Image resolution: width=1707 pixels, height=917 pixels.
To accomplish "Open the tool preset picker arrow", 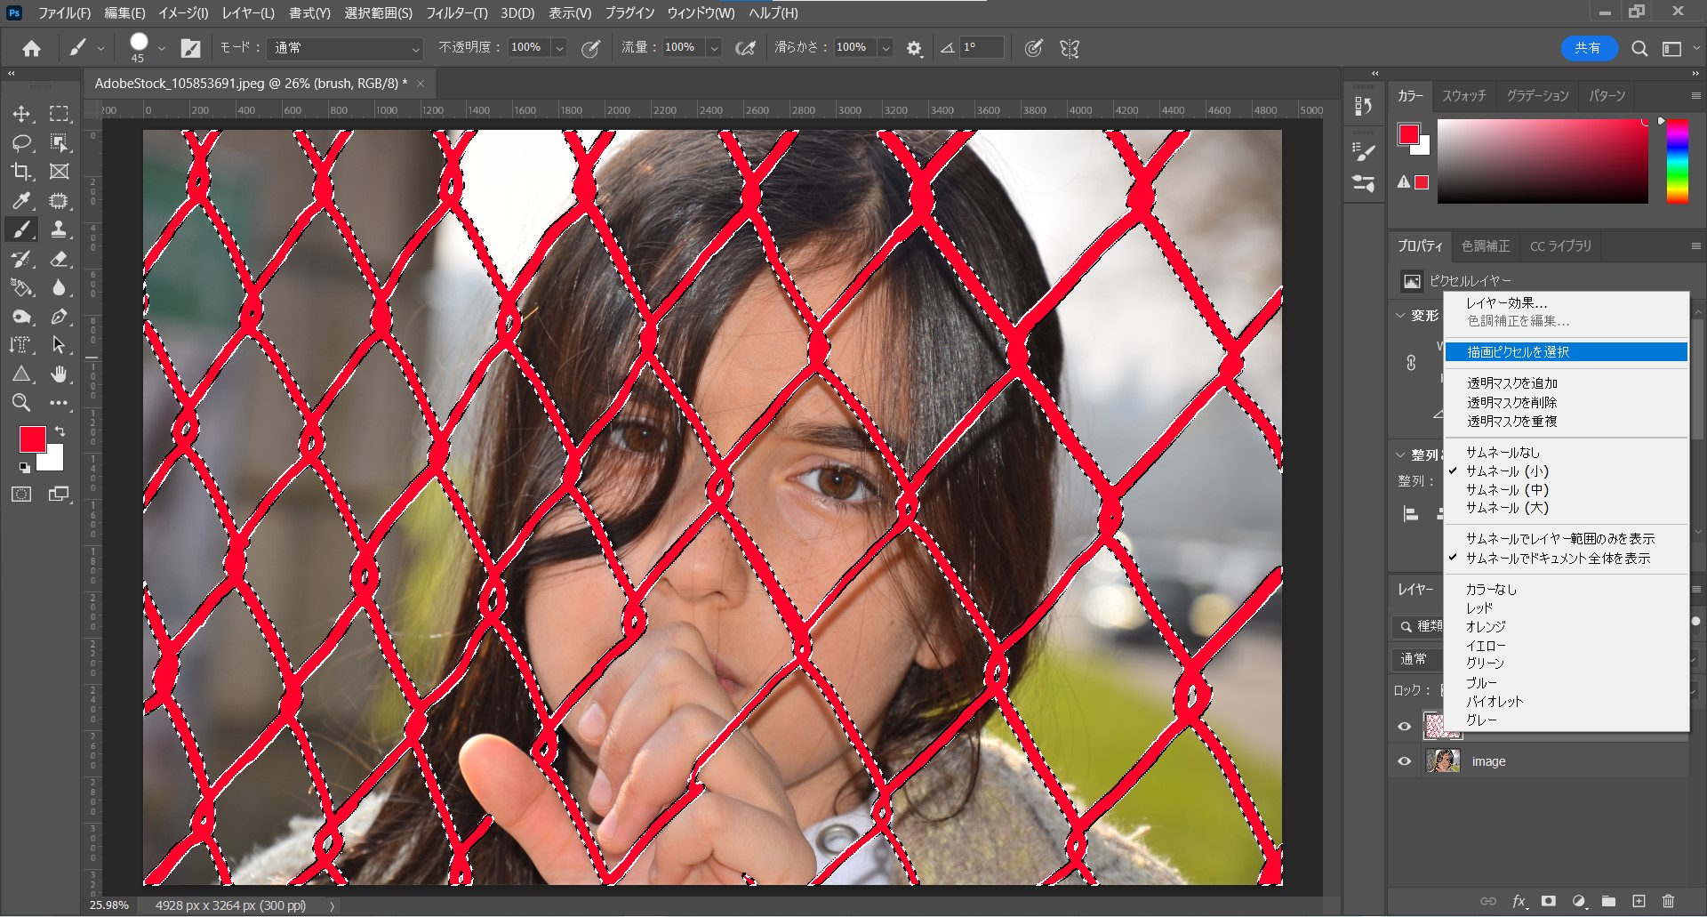I will (100, 48).
